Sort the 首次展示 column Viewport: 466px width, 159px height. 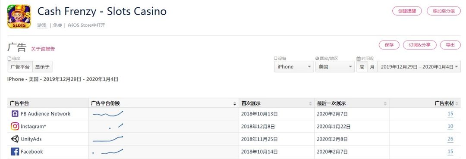tap(310, 103)
